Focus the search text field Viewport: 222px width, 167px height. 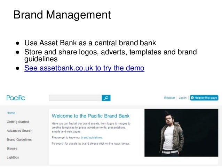pos(76,98)
